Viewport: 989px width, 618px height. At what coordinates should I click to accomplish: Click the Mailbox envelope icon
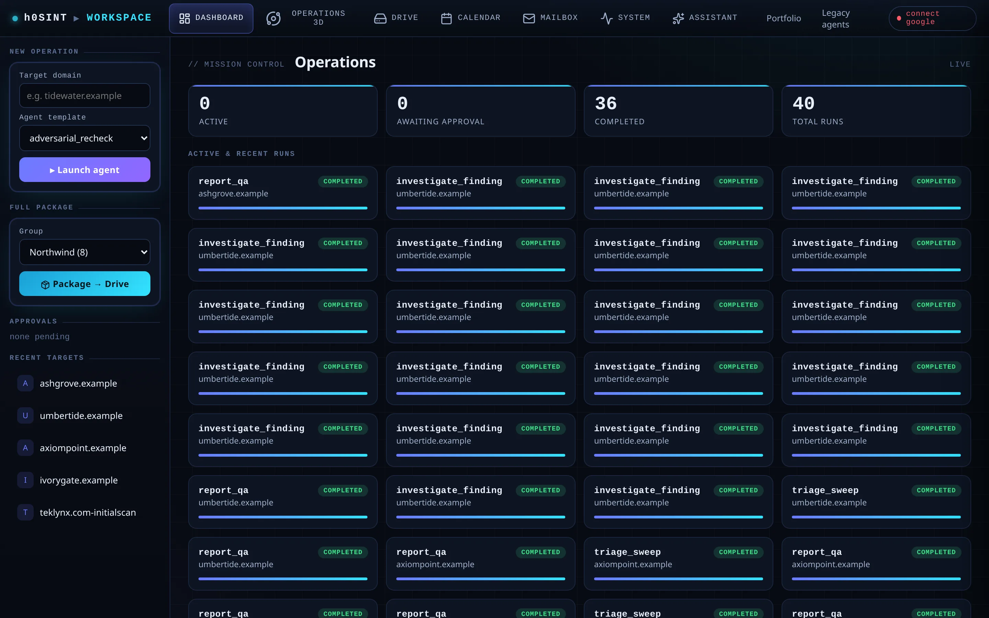point(529,18)
